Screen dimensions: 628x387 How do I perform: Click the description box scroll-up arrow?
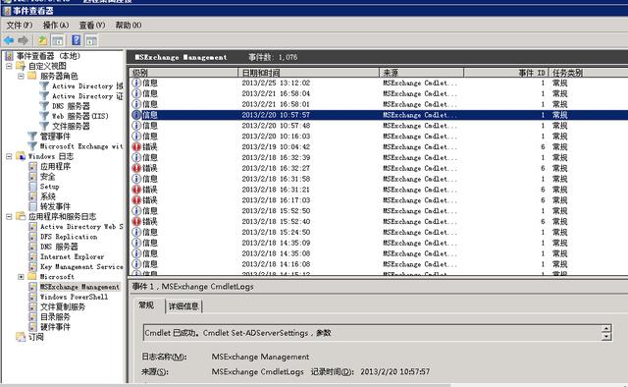click(606, 328)
